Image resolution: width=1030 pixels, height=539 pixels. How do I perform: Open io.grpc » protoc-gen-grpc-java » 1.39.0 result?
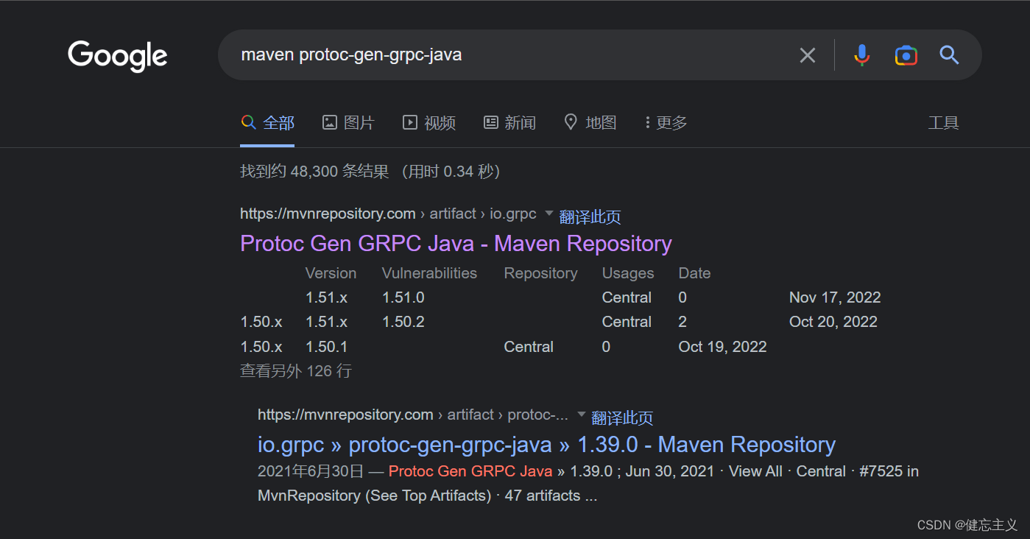click(x=546, y=445)
